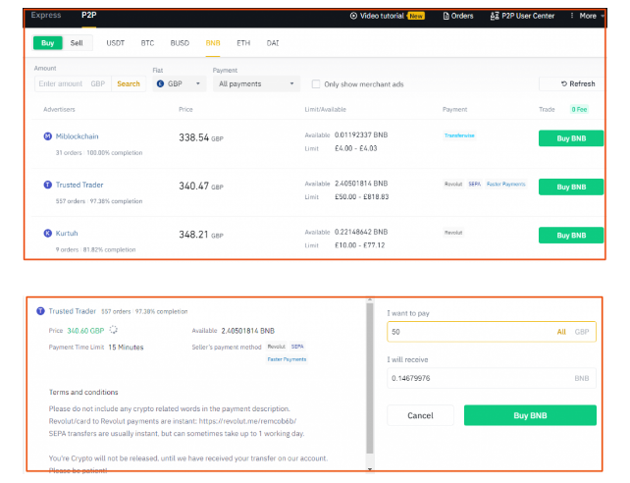This screenshot has height=483, width=630.
Task: Click the 0 Fee badge
Action: tap(579, 109)
